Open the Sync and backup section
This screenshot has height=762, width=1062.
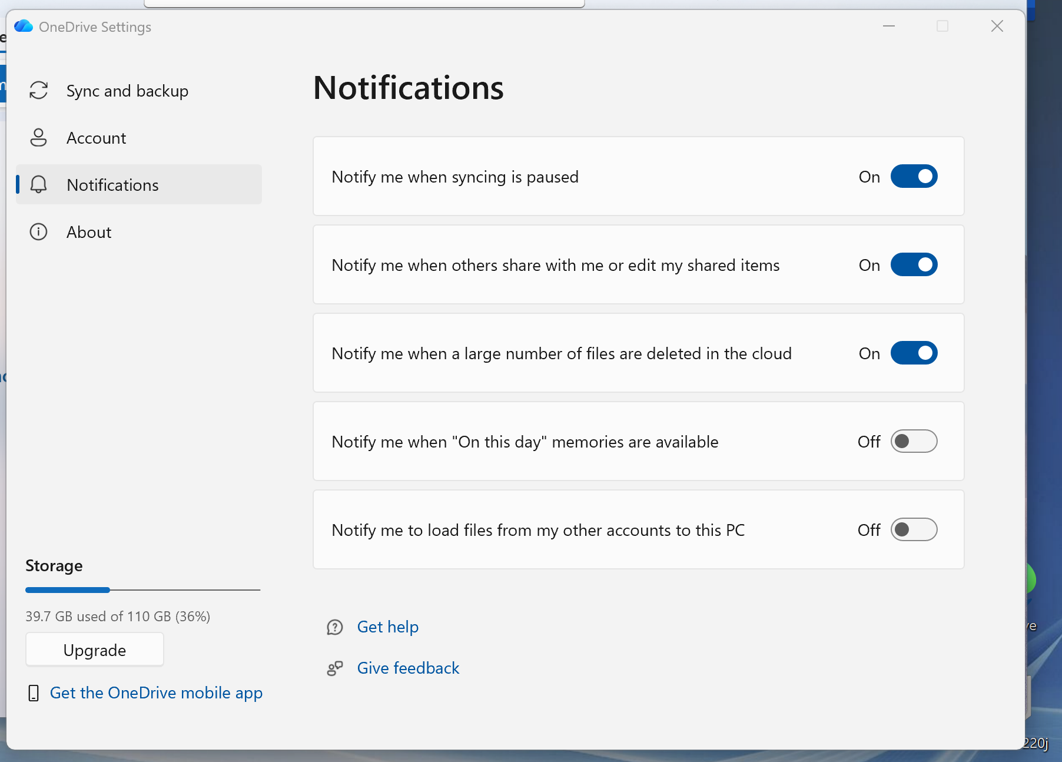127,91
